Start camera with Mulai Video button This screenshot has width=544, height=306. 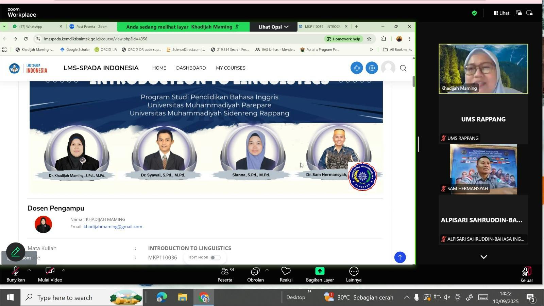pyautogui.click(x=50, y=274)
